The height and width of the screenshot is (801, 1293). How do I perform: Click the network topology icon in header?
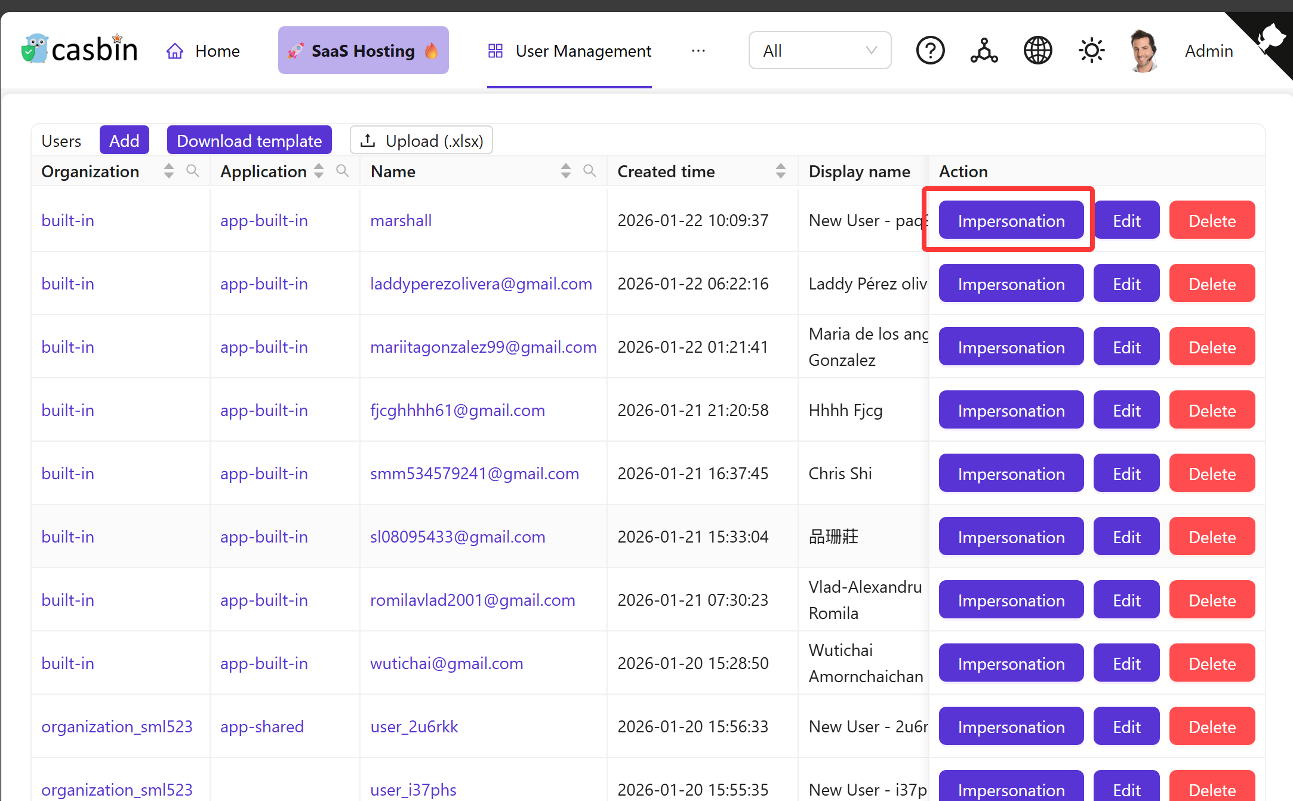coord(984,51)
